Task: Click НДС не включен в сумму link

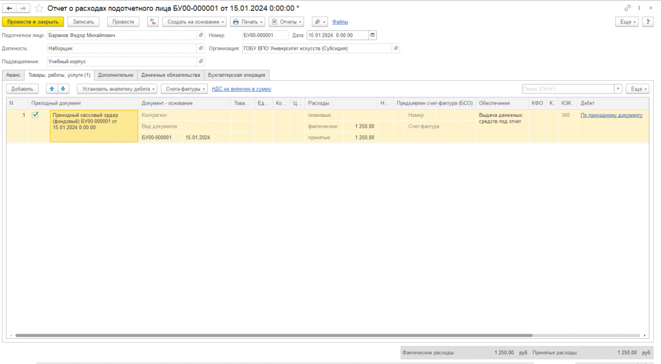Action: [241, 89]
